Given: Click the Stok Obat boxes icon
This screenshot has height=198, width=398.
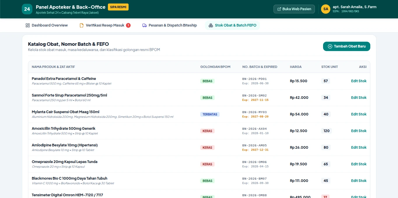Looking at the screenshot, I should click(211, 25).
